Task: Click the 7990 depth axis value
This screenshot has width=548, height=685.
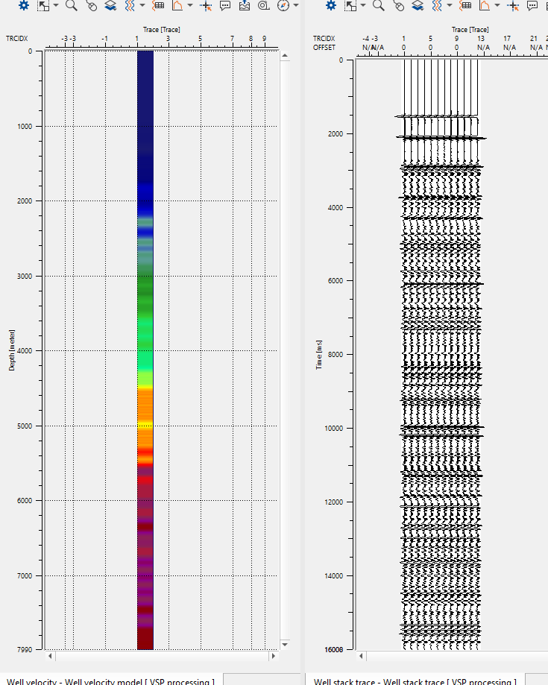Action: click(25, 650)
